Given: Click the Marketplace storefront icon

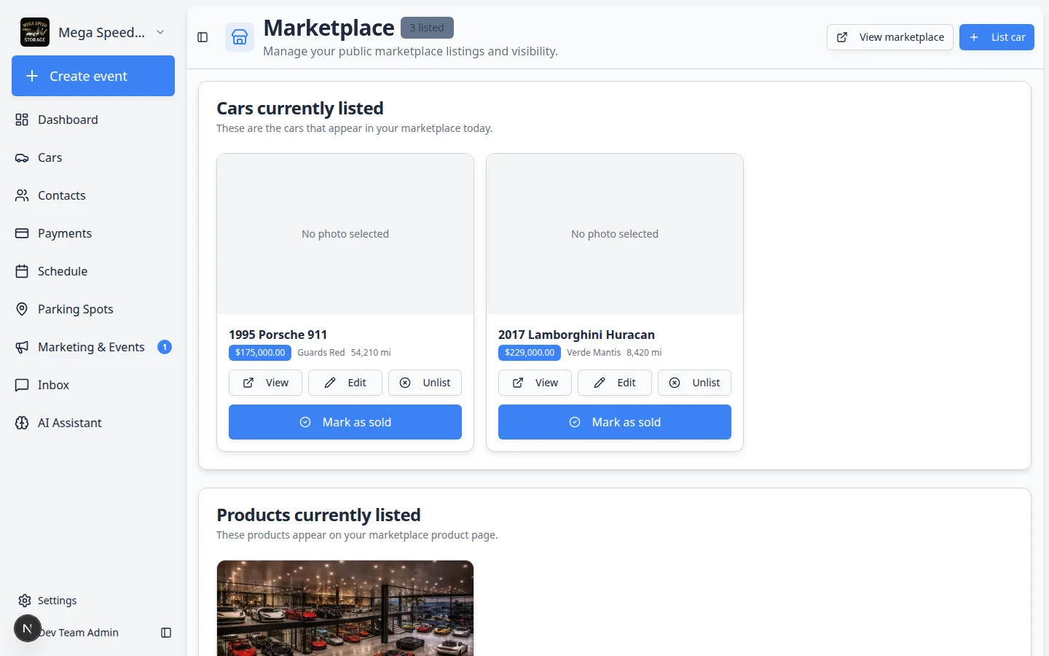Looking at the screenshot, I should [x=240, y=37].
